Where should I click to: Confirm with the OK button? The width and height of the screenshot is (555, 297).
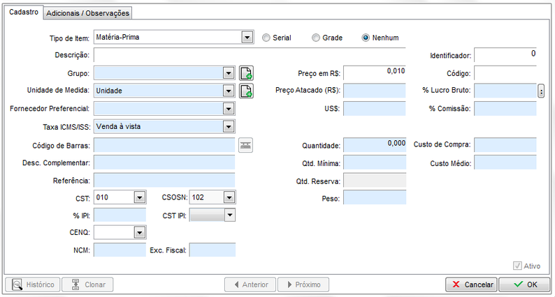[x=525, y=284]
